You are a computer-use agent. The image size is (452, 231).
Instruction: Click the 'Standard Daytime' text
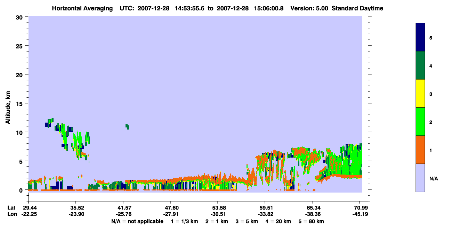[357, 8]
